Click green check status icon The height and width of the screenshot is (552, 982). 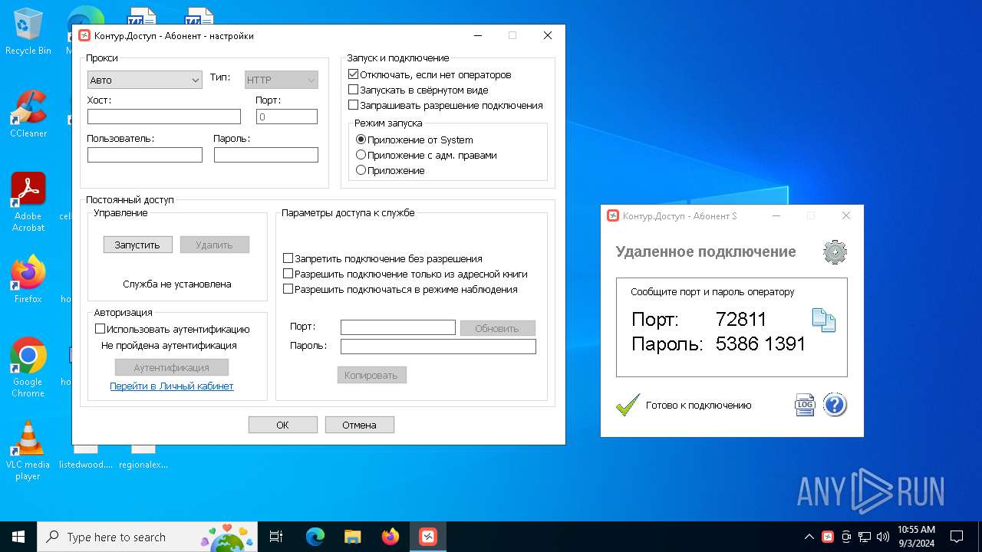(x=628, y=405)
